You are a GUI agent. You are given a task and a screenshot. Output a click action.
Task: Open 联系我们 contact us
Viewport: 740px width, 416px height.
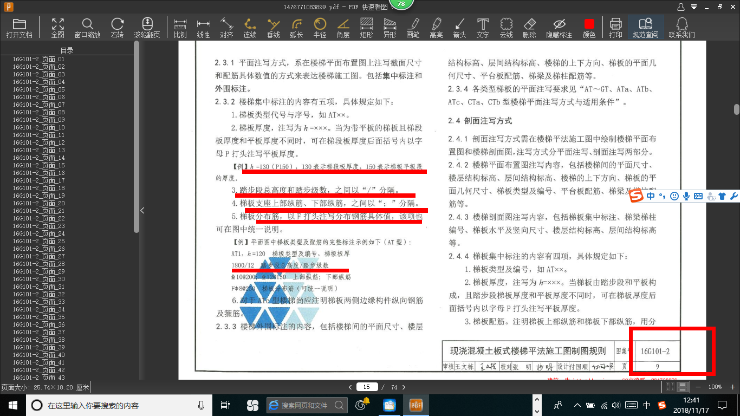pos(681,28)
